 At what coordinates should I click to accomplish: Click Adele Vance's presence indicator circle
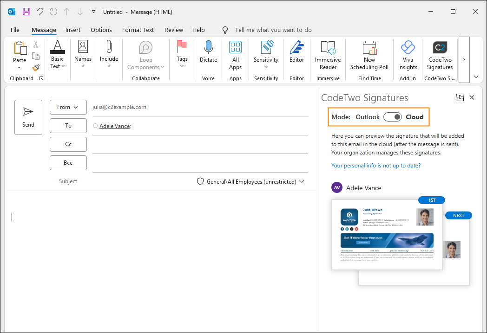click(95, 126)
